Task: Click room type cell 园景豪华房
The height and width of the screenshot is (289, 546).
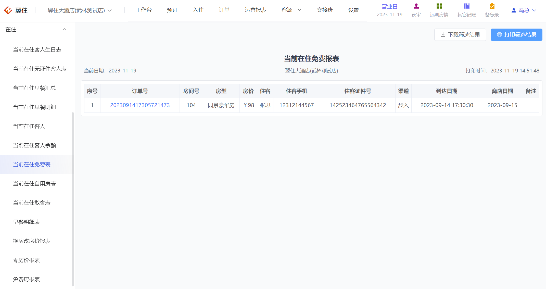Action: coord(221,105)
